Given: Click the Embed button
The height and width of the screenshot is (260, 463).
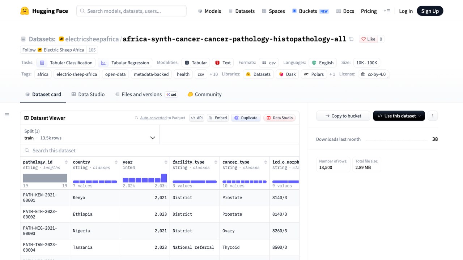Looking at the screenshot, I should coord(218,118).
